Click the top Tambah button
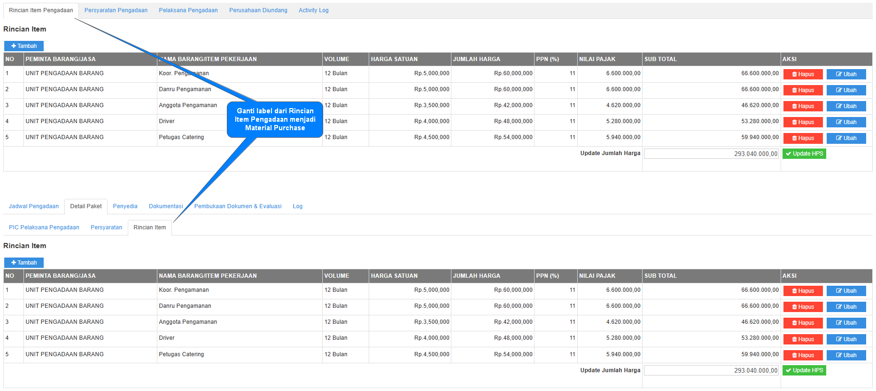The height and width of the screenshot is (391, 876). pos(24,46)
